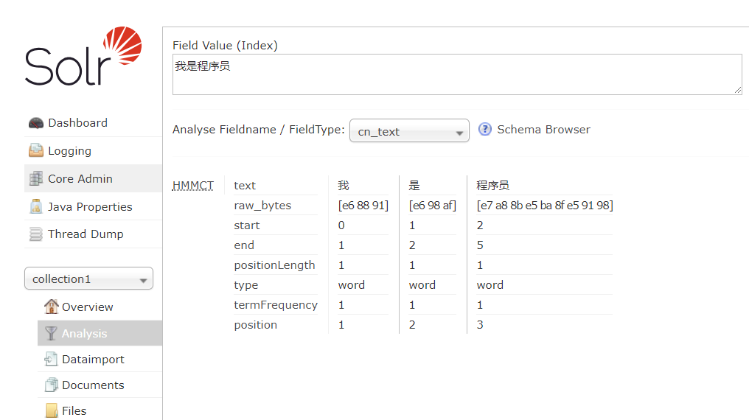Click the Logging notepad icon
The height and width of the screenshot is (420, 749).
(x=35, y=151)
